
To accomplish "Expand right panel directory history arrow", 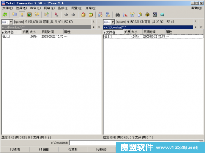I will point(201,27).
